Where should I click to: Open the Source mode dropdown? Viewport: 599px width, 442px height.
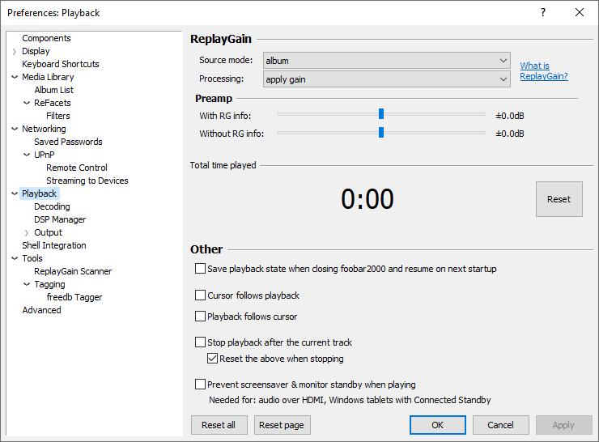[x=386, y=61]
